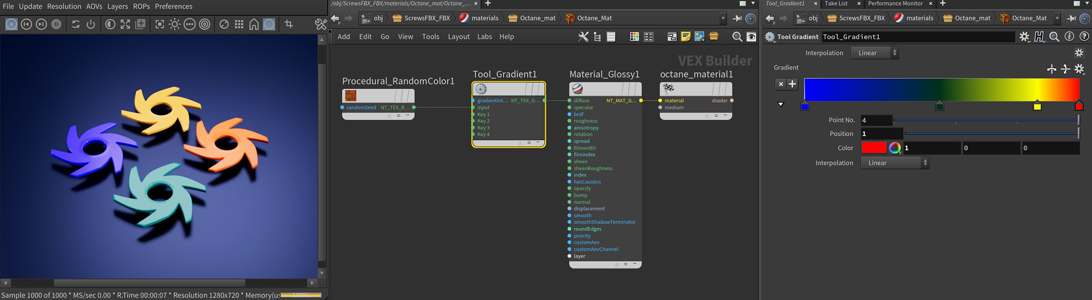Toggle the play render button
Screen dimensions: 1092x300
coord(11,24)
